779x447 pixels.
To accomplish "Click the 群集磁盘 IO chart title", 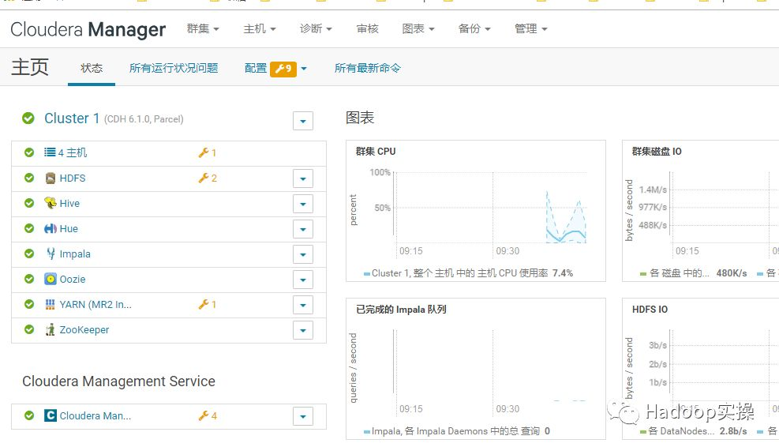I will point(657,151).
